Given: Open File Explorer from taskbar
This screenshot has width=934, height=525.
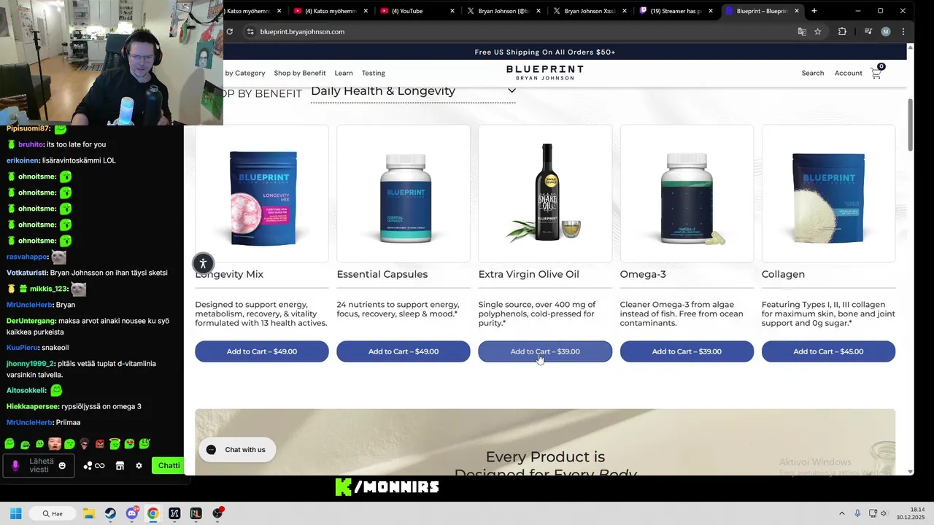Looking at the screenshot, I should (x=88, y=513).
